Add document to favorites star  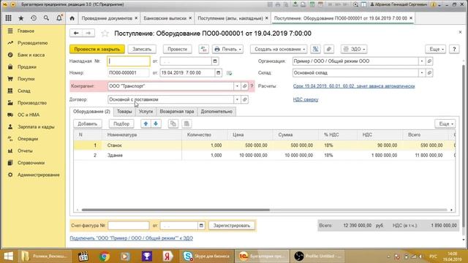105,34
